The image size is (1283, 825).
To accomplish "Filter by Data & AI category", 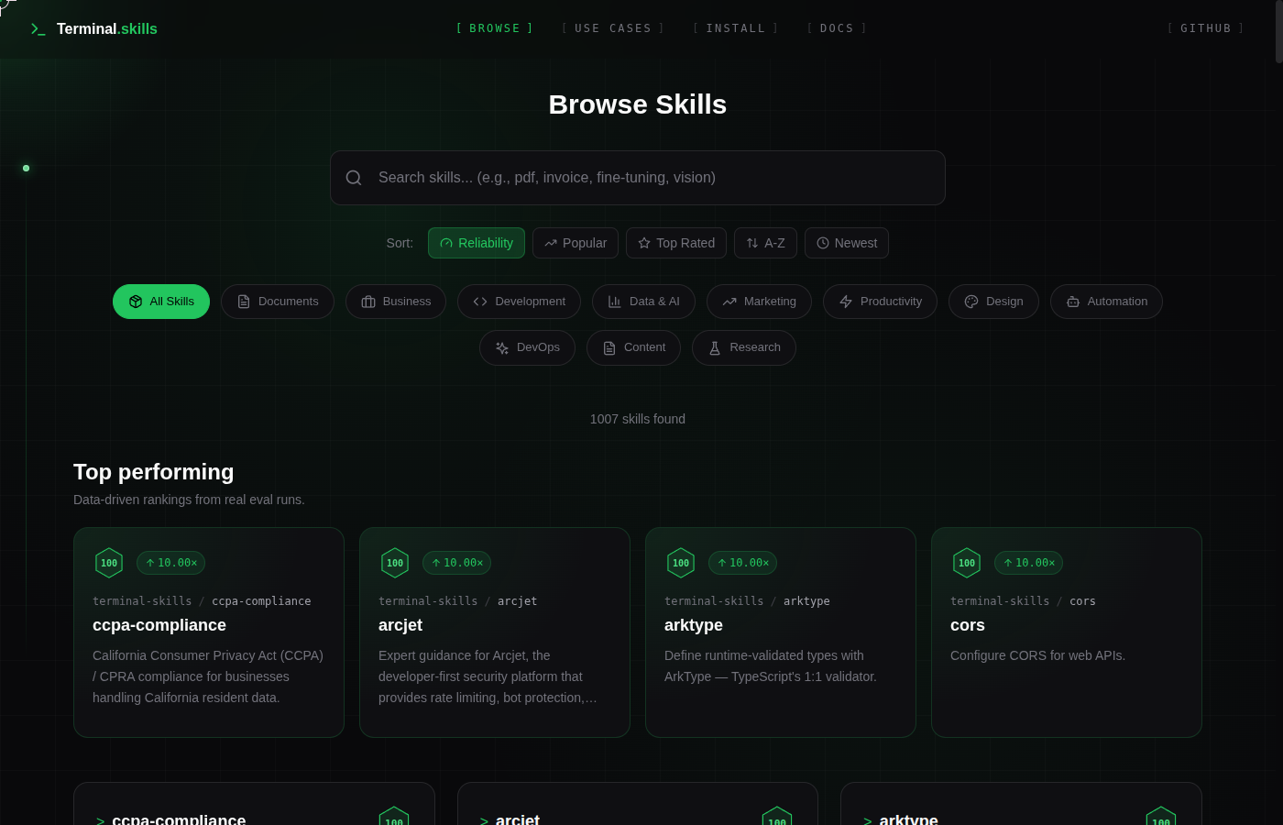I will coord(643,302).
